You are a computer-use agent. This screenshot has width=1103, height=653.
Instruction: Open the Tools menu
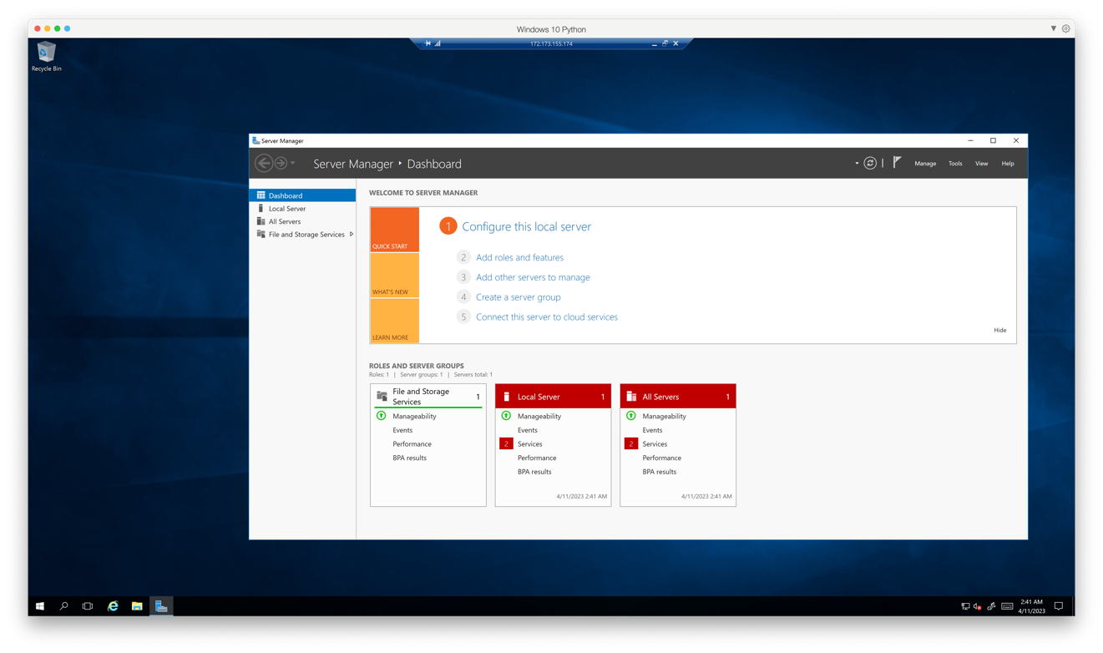coord(955,164)
